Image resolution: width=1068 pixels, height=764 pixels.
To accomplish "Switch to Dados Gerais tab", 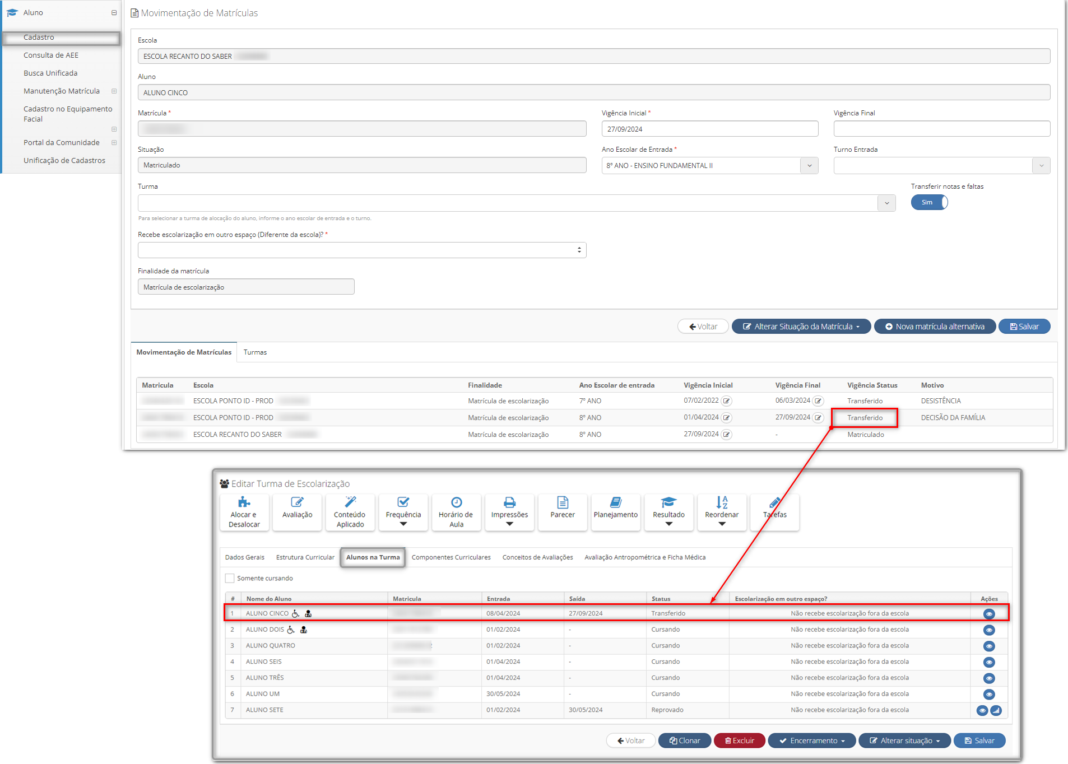I will point(245,557).
